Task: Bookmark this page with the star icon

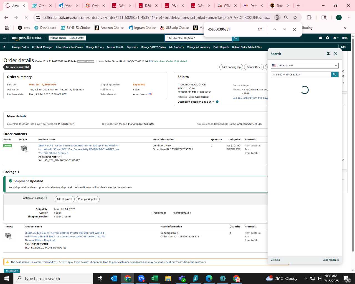Action: (x=295, y=17)
